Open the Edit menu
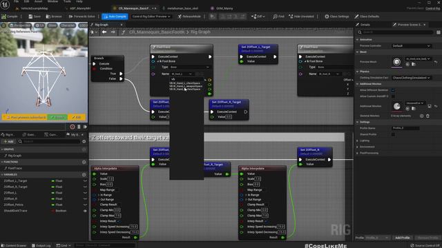This screenshot has height=248, width=442. click(x=26, y=1)
